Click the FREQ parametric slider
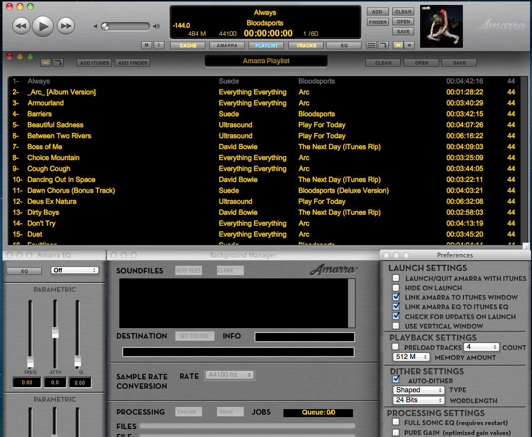 click(30, 334)
